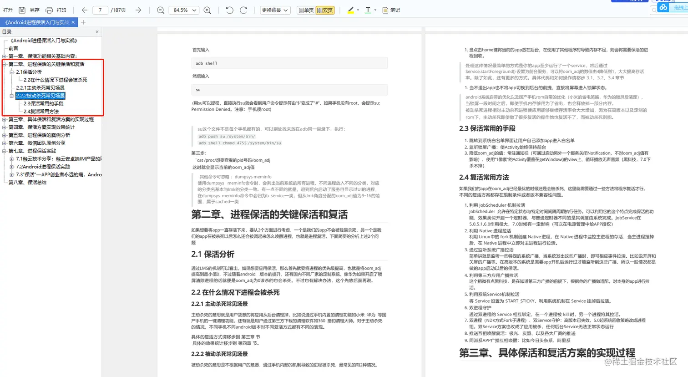This screenshot has height=377, width=688.
Task: Open the 更换背景 background dropdown
Action: pyautogui.click(x=275, y=10)
